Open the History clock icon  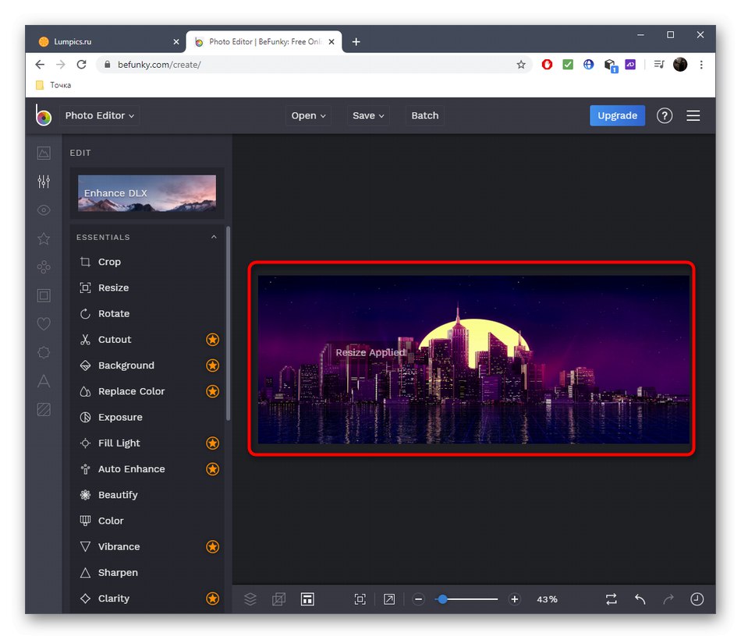coord(697,599)
